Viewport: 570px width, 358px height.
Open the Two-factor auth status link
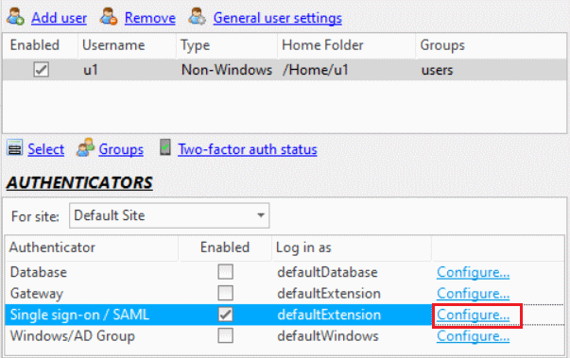coord(248,149)
